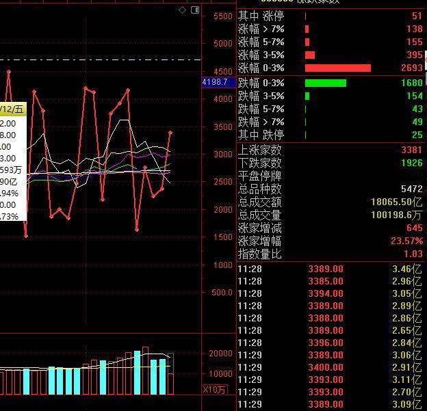The width and height of the screenshot is (427, 411).
Task: Select the tick row priced 3400.00
Action: pyautogui.click(x=330, y=367)
